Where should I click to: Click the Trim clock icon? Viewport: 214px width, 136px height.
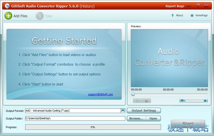(x=40, y=16)
